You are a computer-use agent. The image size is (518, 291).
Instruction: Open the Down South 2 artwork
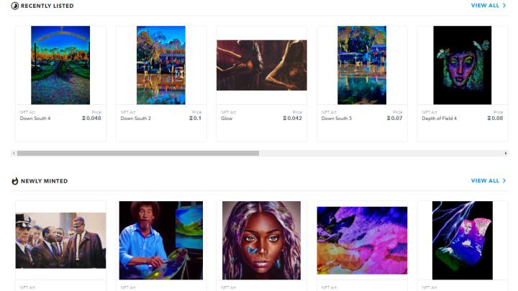click(161, 65)
